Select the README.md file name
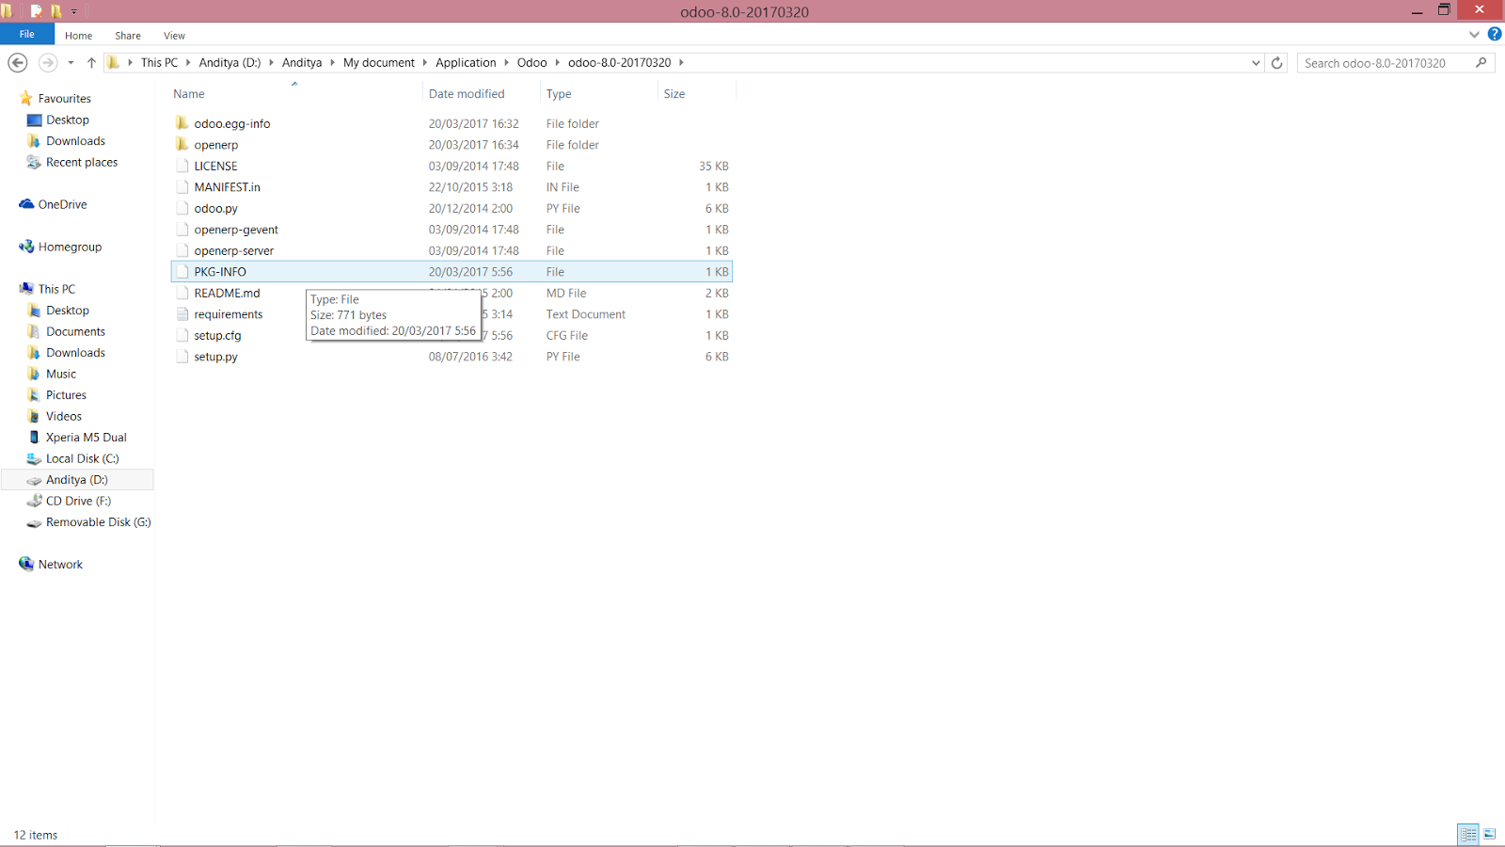1505x847 pixels. coord(227,294)
